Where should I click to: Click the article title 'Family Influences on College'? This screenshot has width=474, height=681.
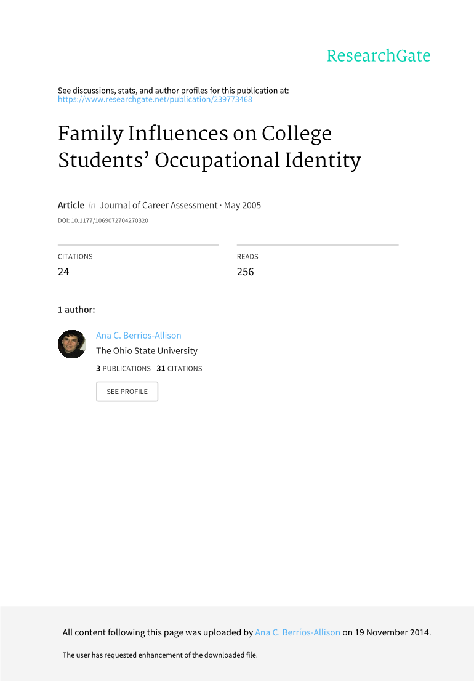[195, 134]
